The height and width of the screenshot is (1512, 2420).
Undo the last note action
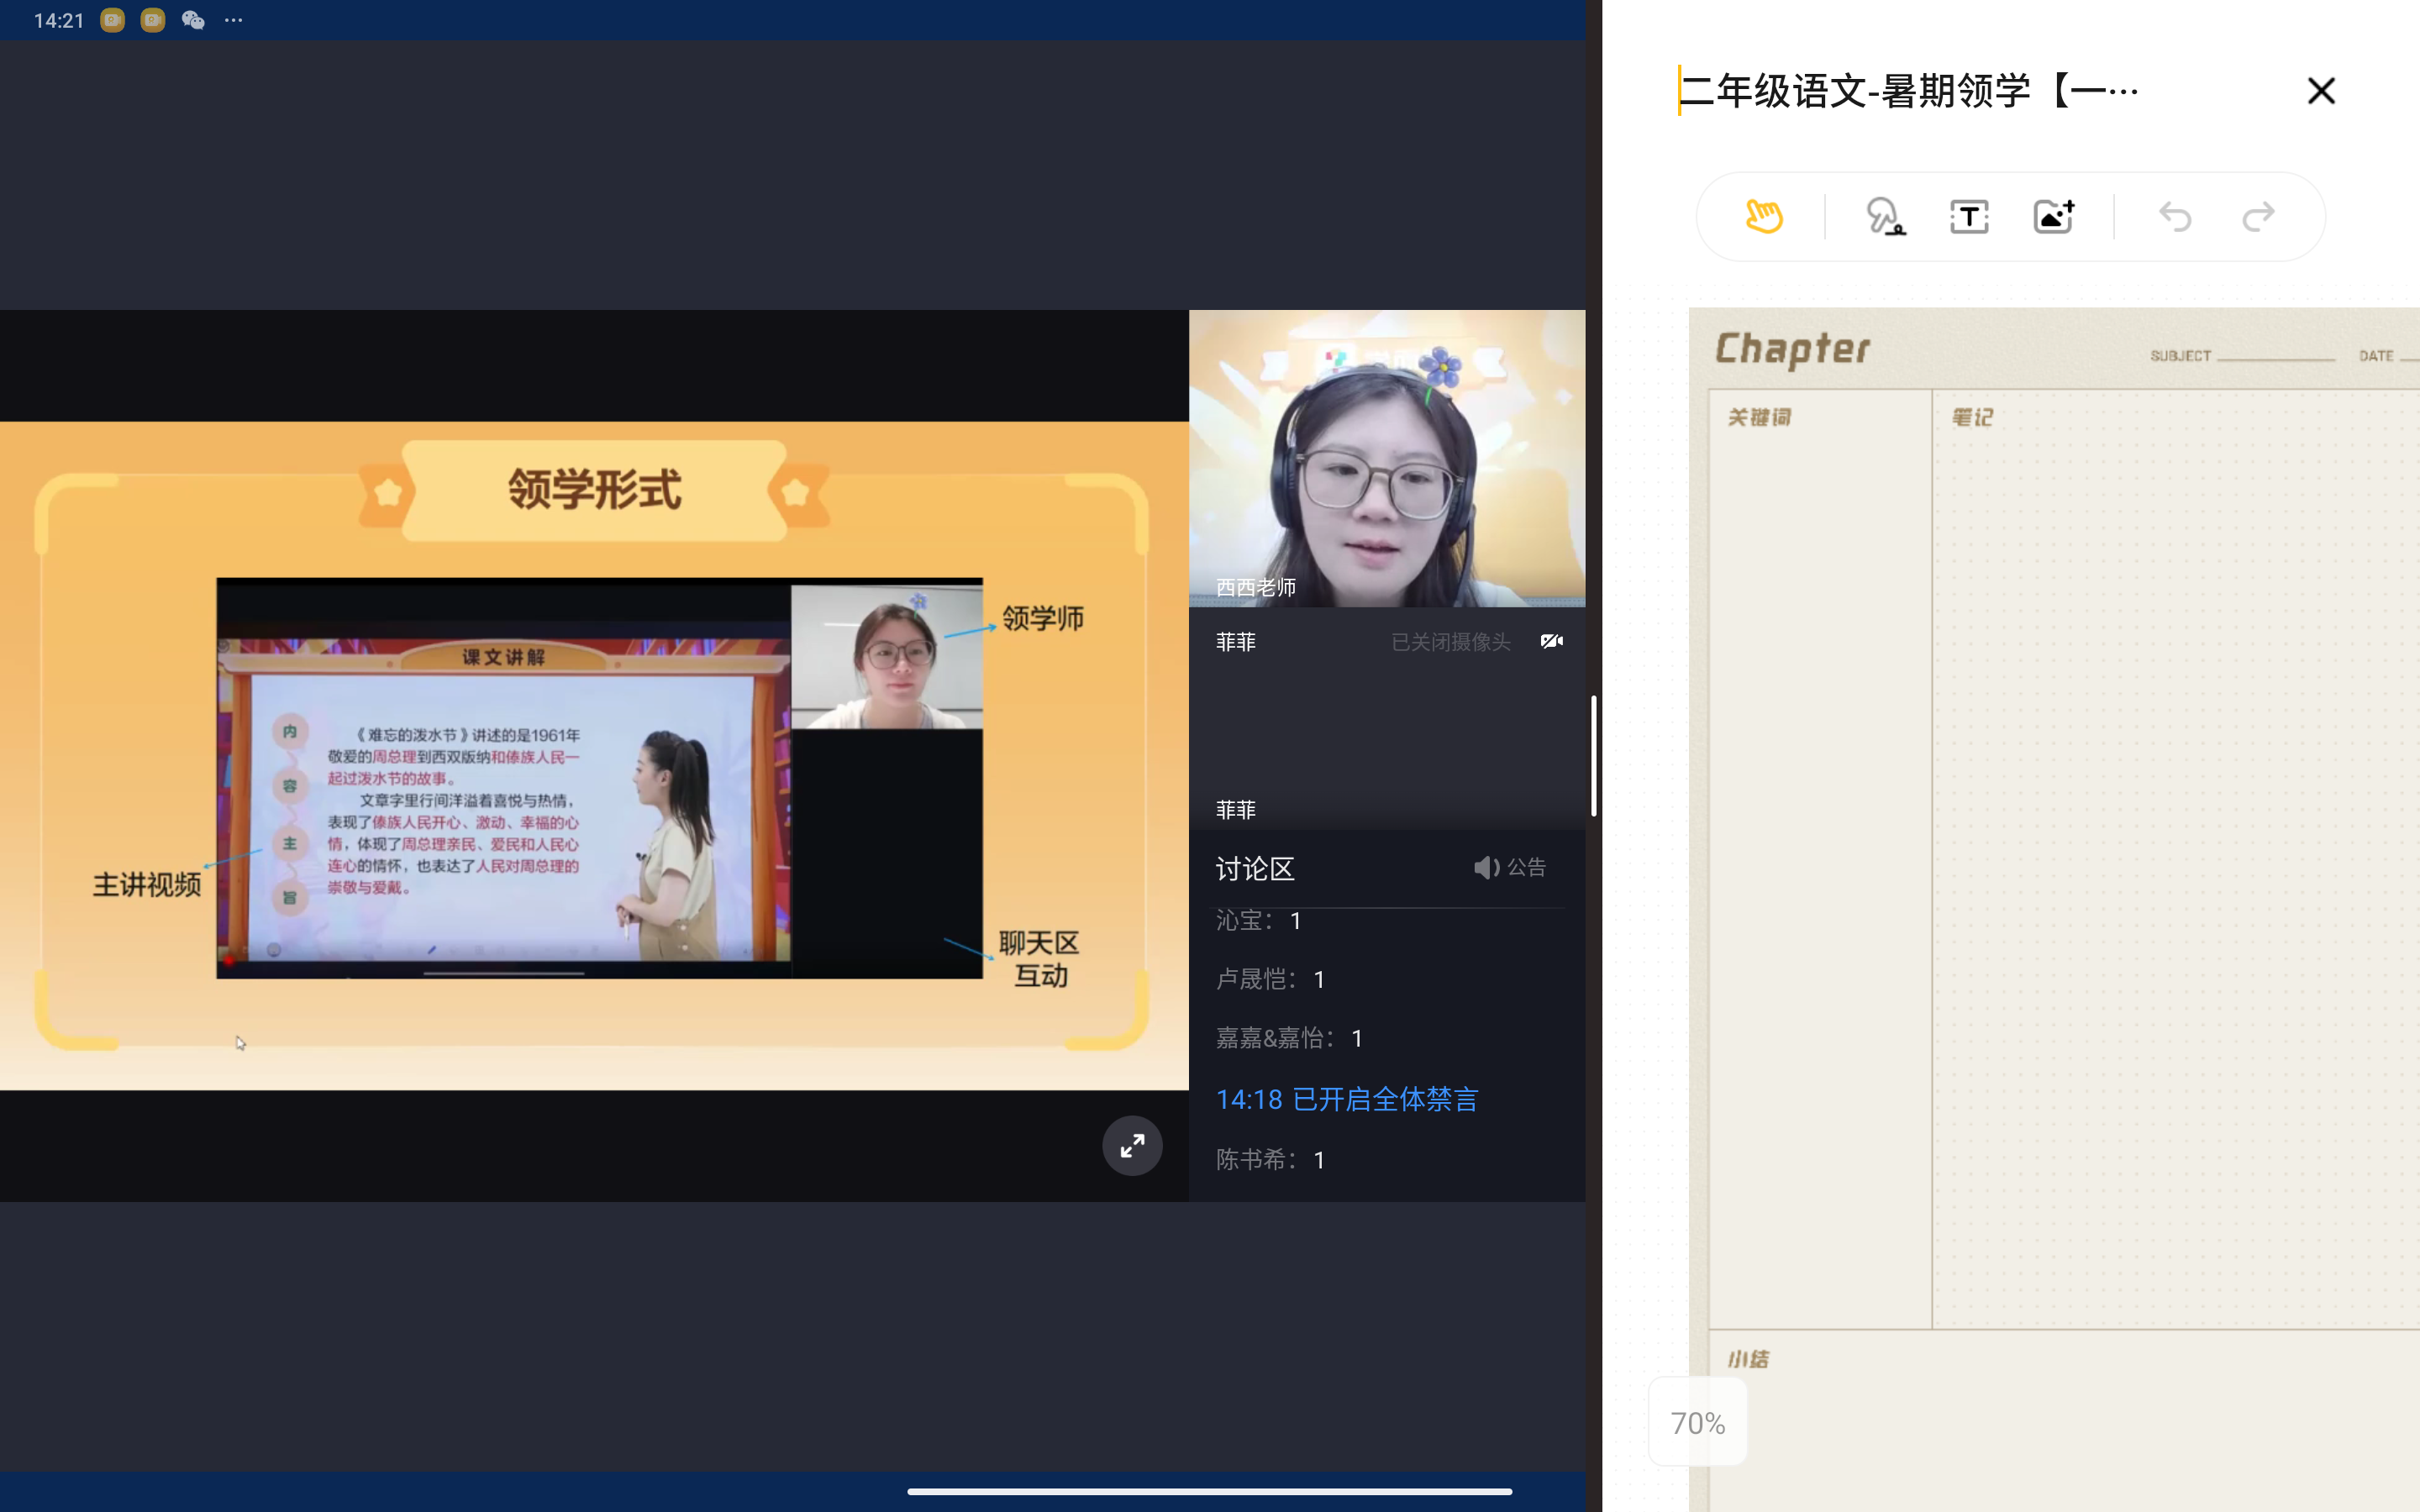pos(2174,216)
